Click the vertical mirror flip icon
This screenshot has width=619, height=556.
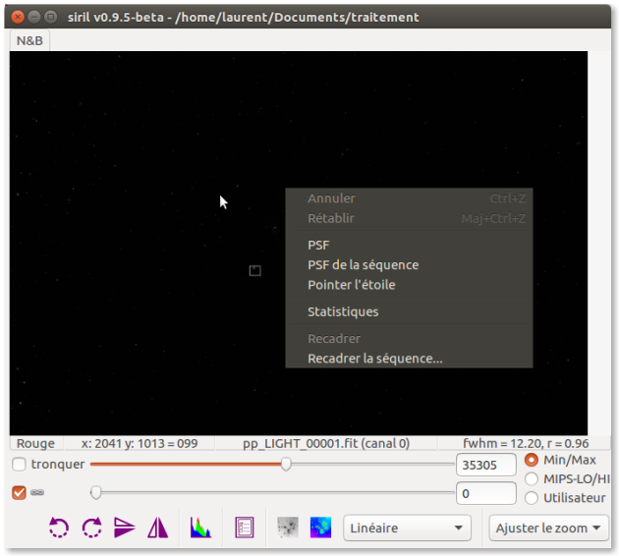click(x=125, y=528)
